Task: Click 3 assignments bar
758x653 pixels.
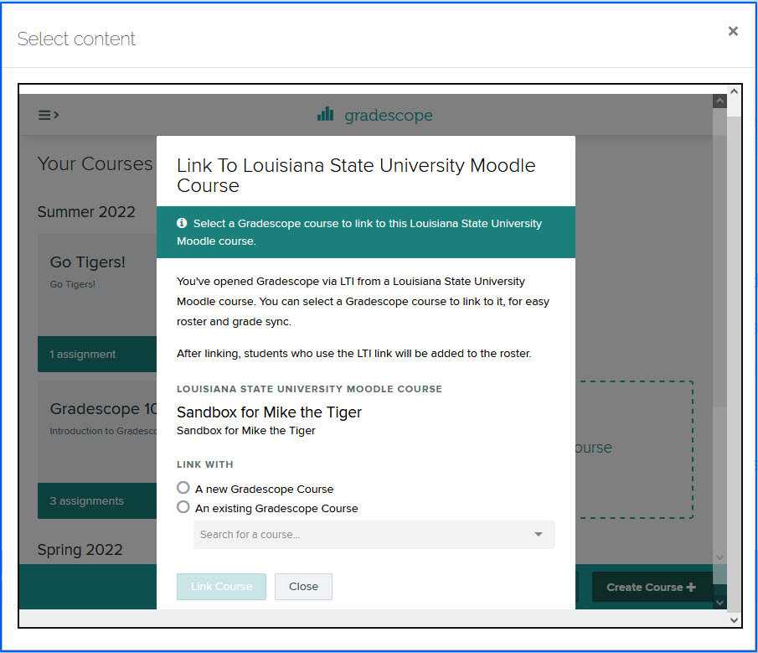Action: [97, 500]
